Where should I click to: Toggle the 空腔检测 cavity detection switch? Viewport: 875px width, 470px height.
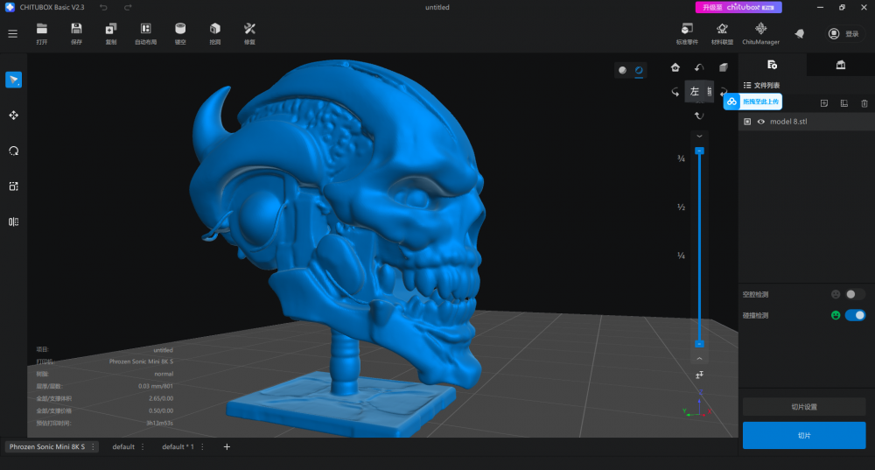click(x=855, y=294)
